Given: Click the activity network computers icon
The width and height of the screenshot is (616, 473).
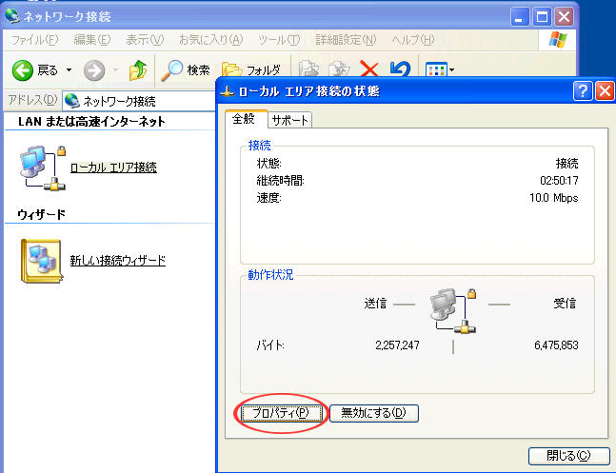Looking at the screenshot, I should [453, 311].
